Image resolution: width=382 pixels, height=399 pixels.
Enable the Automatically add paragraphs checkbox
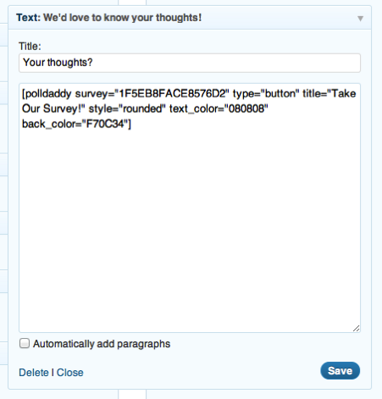pyautogui.click(x=25, y=343)
